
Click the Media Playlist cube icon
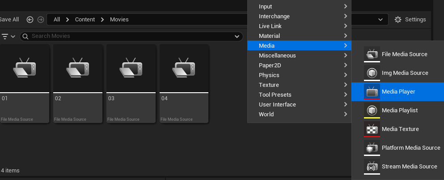click(x=372, y=110)
